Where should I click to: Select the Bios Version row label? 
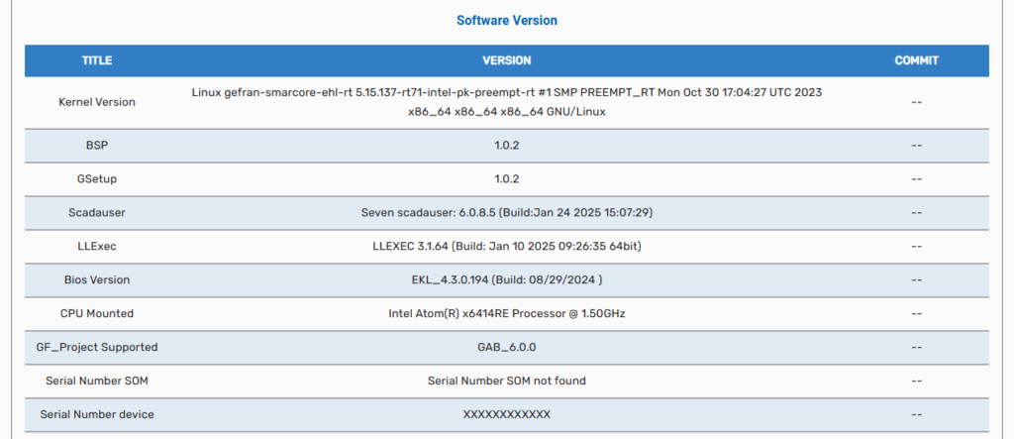click(x=97, y=279)
